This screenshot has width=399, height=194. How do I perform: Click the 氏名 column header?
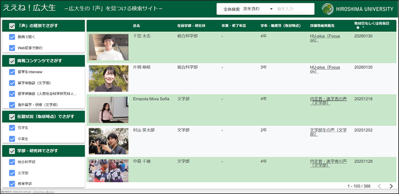coord(137,26)
